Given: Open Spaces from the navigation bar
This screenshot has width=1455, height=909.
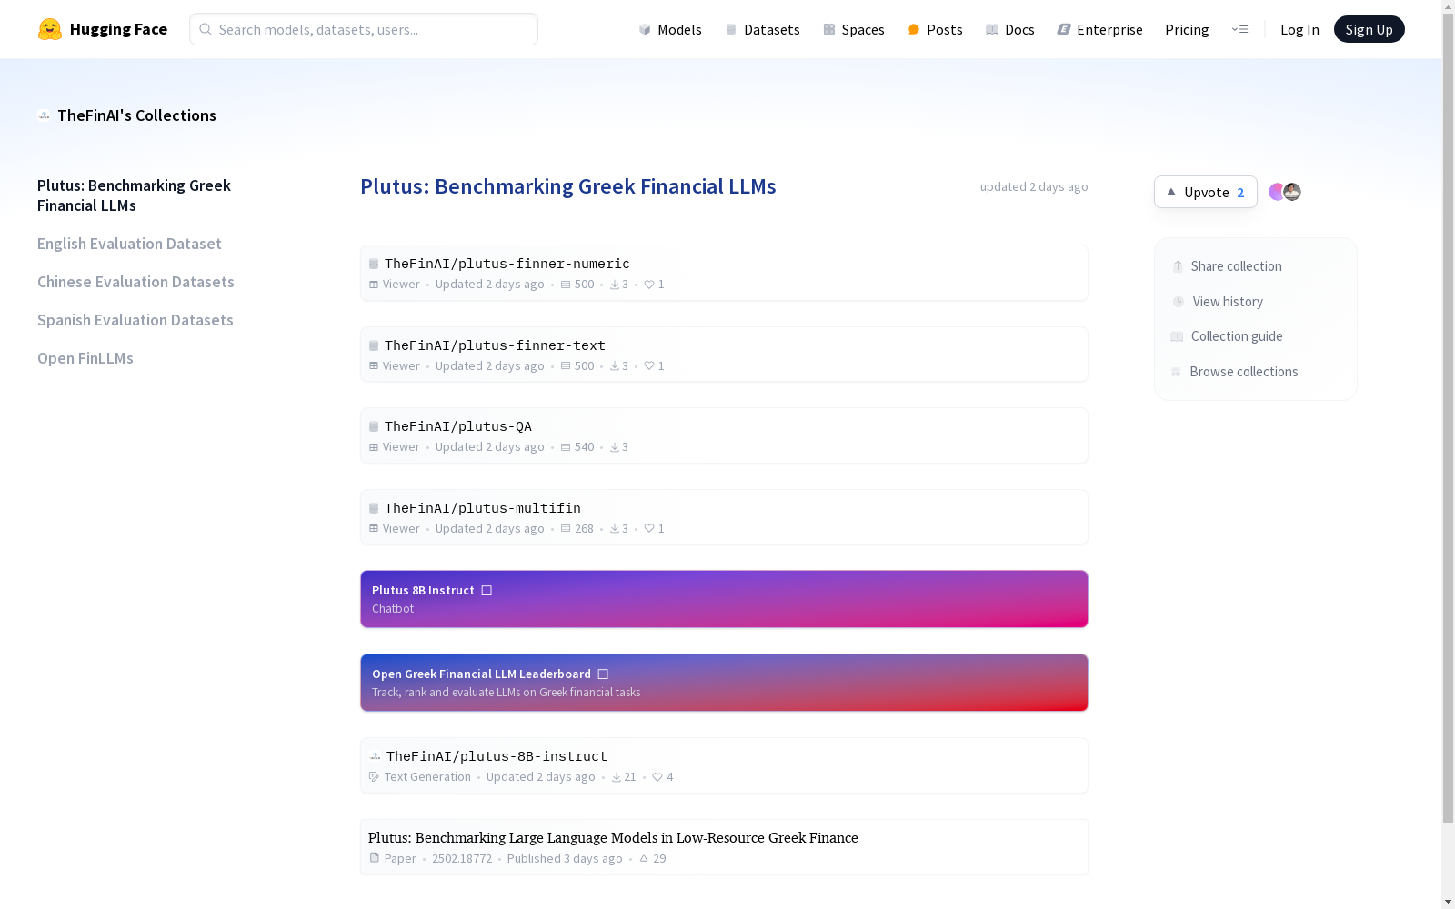Looking at the screenshot, I should (854, 29).
